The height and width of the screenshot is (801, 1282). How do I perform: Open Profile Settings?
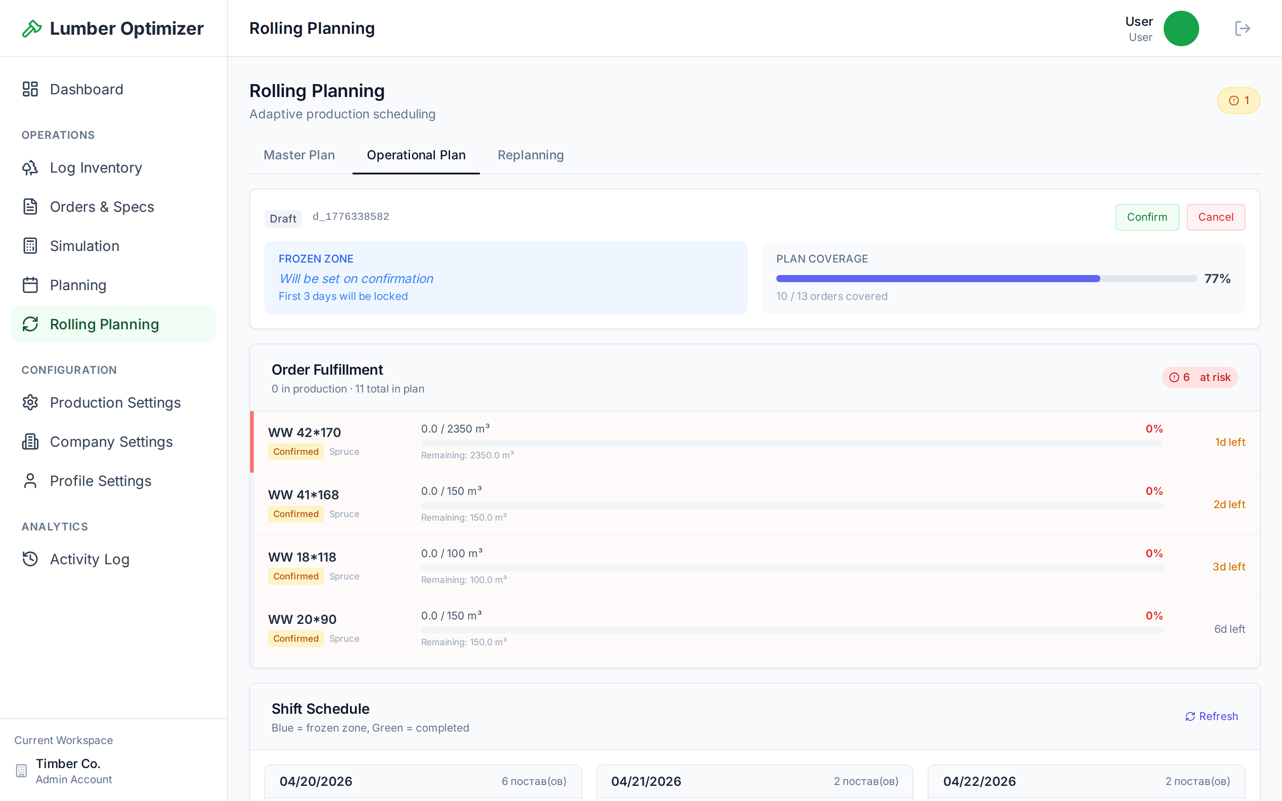pyautogui.click(x=114, y=481)
